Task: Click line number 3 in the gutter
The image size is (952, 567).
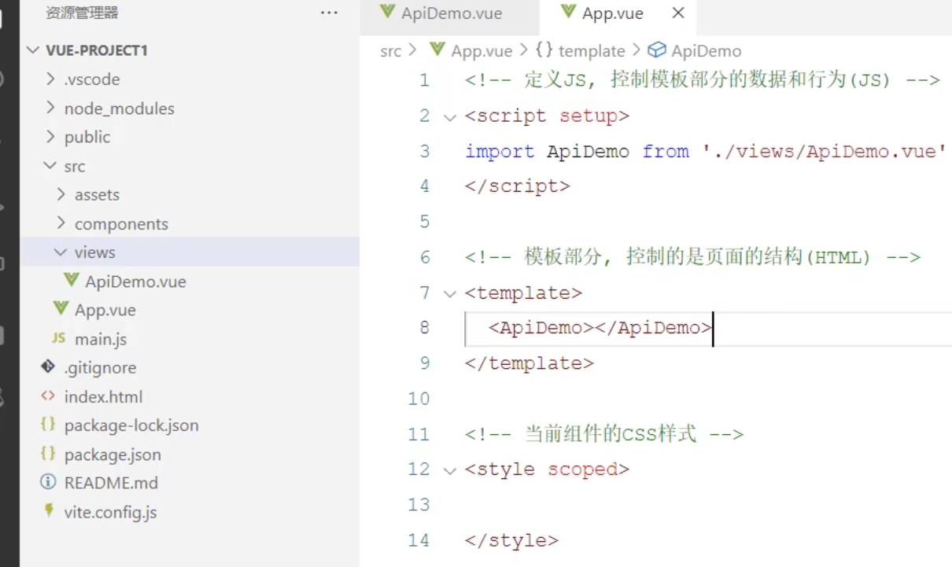Action: tap(425, 151)
